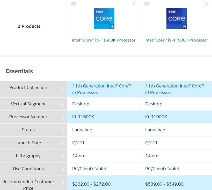Remove the i9-11900K processor from comparison
The height and width of the screenshot is (190, 212).
coord(206,4)
